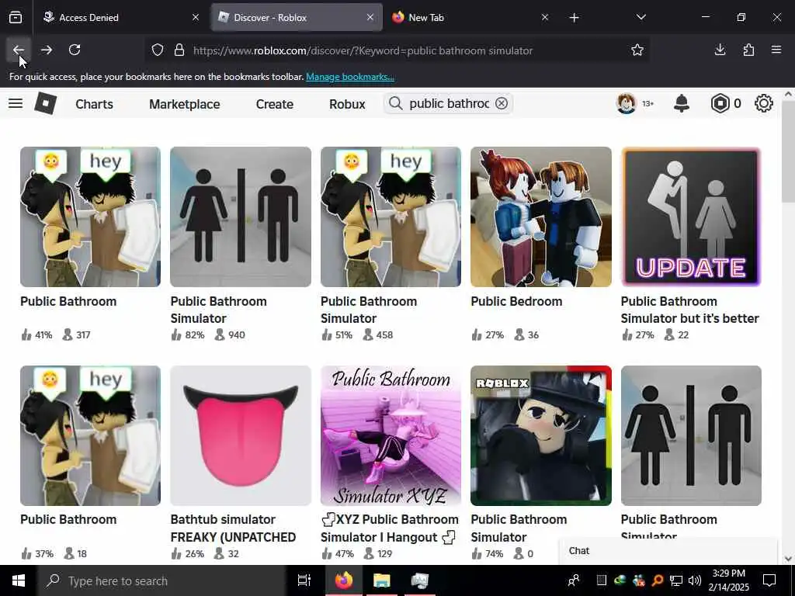Open the Robux balance icon
795x596 pixels.
click(720, 103)
